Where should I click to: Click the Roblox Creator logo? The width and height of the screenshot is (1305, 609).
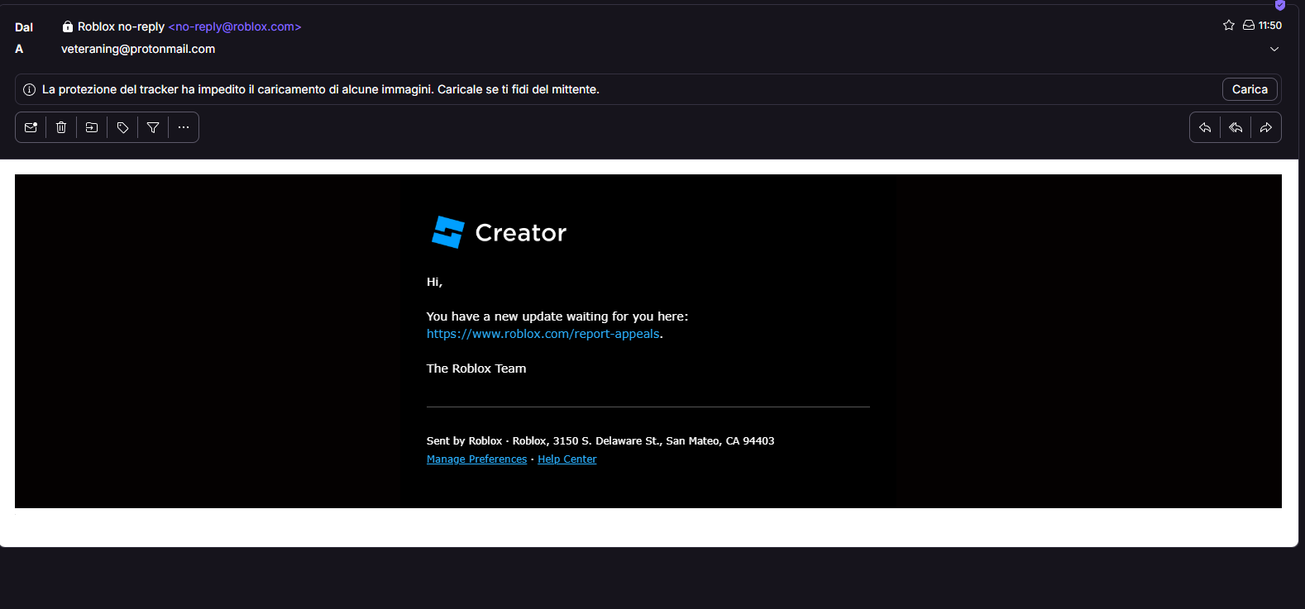point(499,232)
